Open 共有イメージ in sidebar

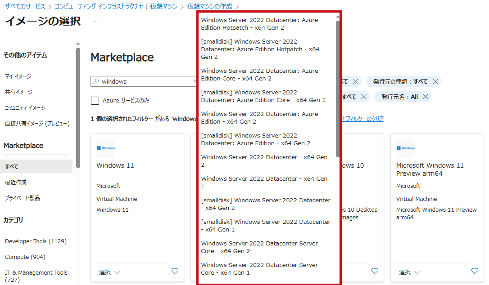tap(19, 92)
